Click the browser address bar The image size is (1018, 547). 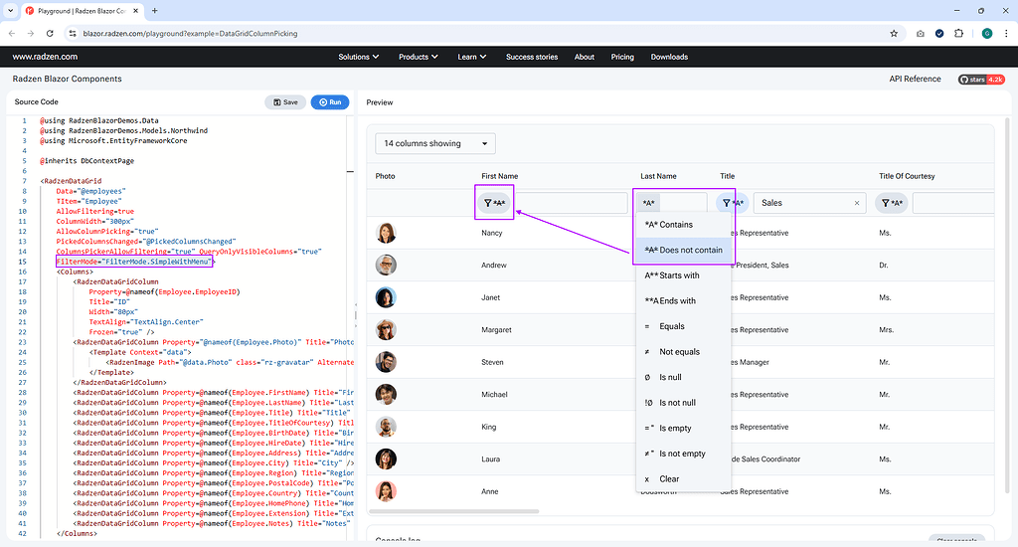[480, 33]
